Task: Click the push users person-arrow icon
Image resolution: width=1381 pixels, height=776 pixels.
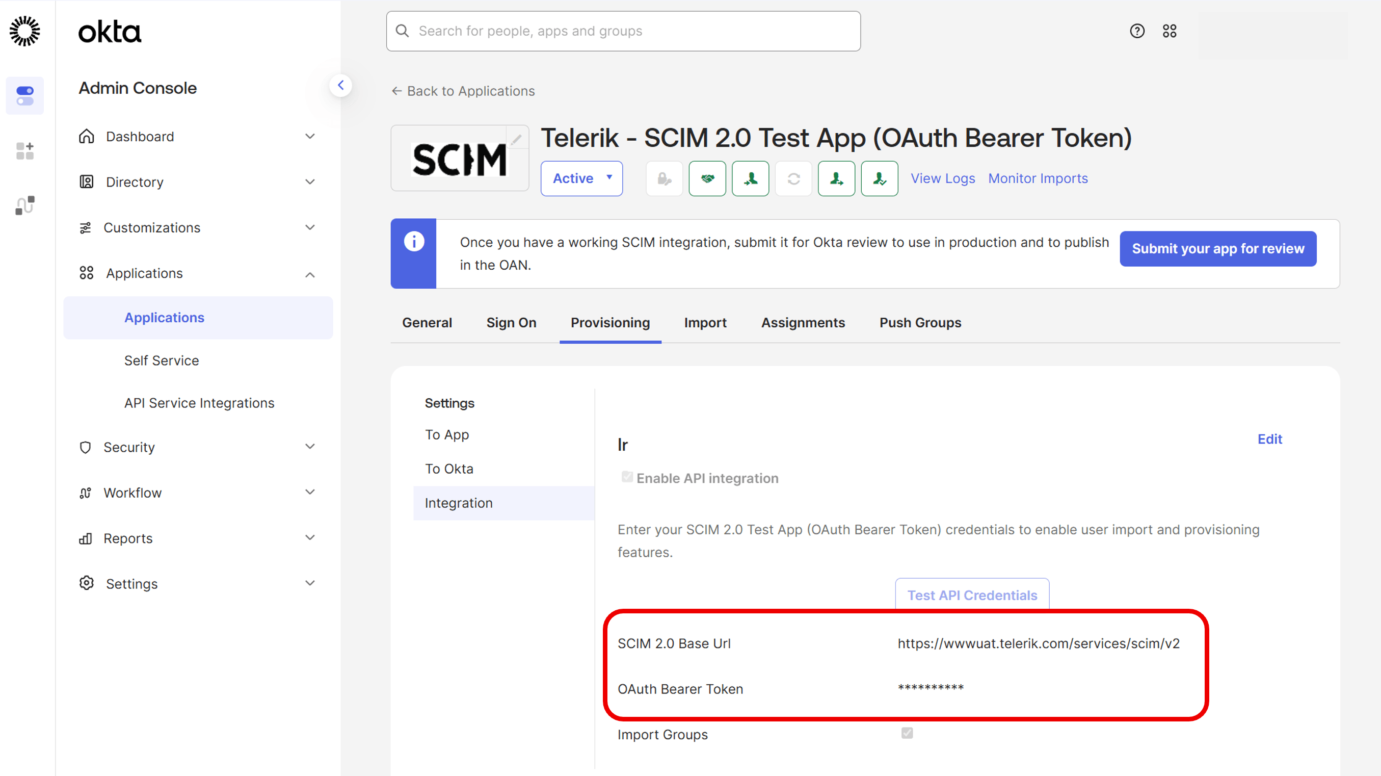Action: coord(836,178)
